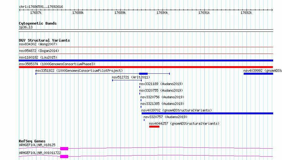Open variant nsv954872 (Dogan2014) label

point(39,51)
